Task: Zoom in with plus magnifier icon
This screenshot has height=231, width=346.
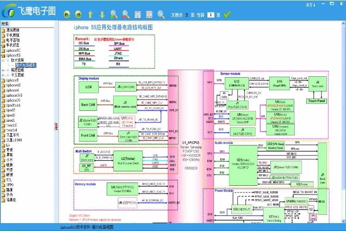Action: pos(114,14)
